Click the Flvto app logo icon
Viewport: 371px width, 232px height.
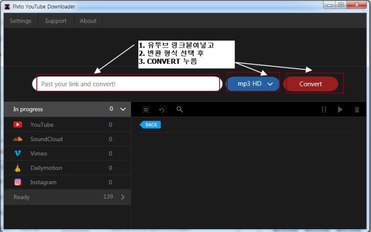tap(7, 6)
